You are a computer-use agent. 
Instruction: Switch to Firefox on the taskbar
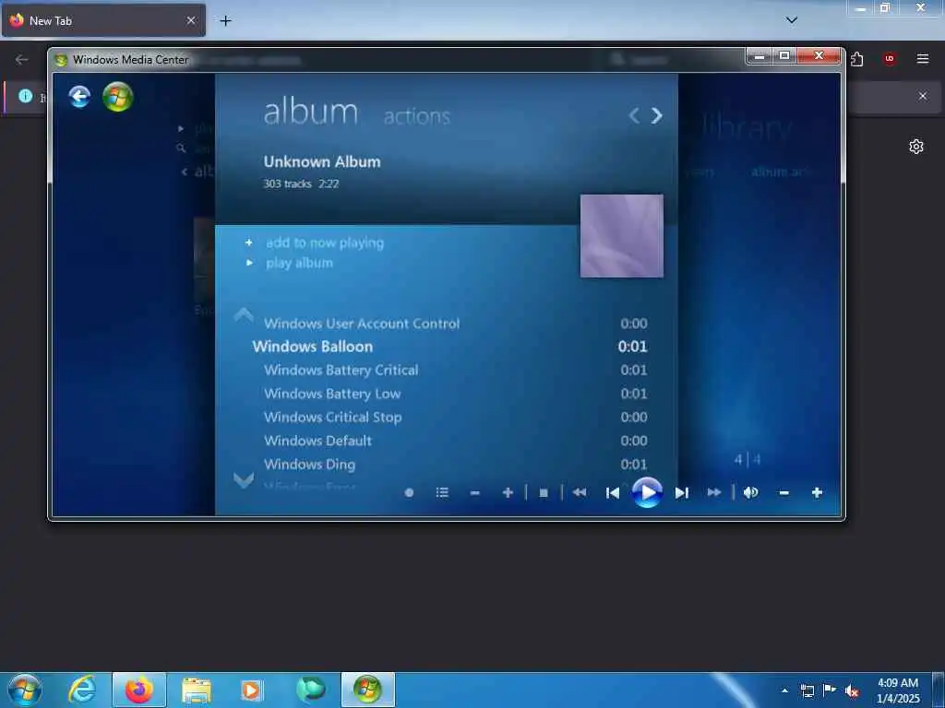click(138, 690)
